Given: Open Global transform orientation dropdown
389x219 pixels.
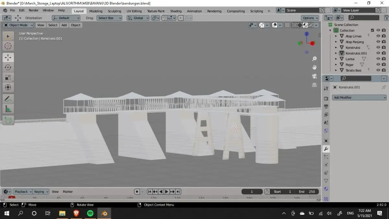Looking at the screenshot, I should click(x=138, y=18).
